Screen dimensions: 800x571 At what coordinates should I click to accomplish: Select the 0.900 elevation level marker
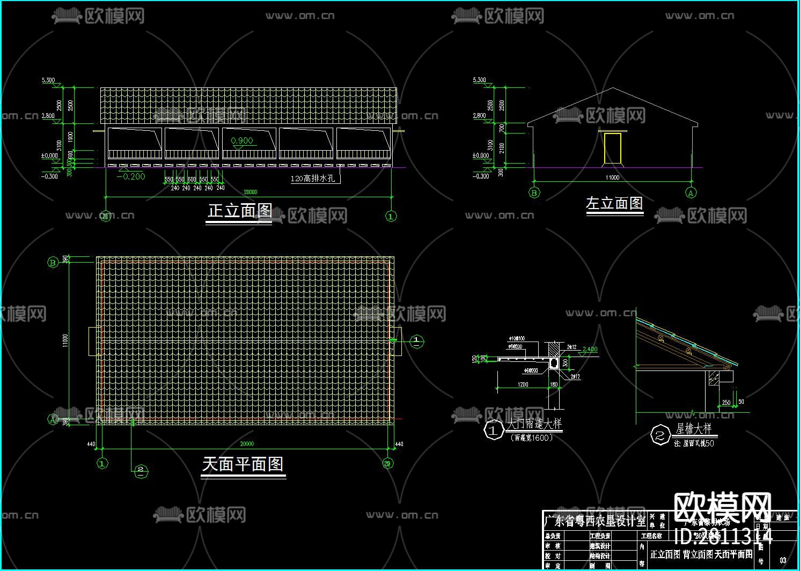click(241, 142)
